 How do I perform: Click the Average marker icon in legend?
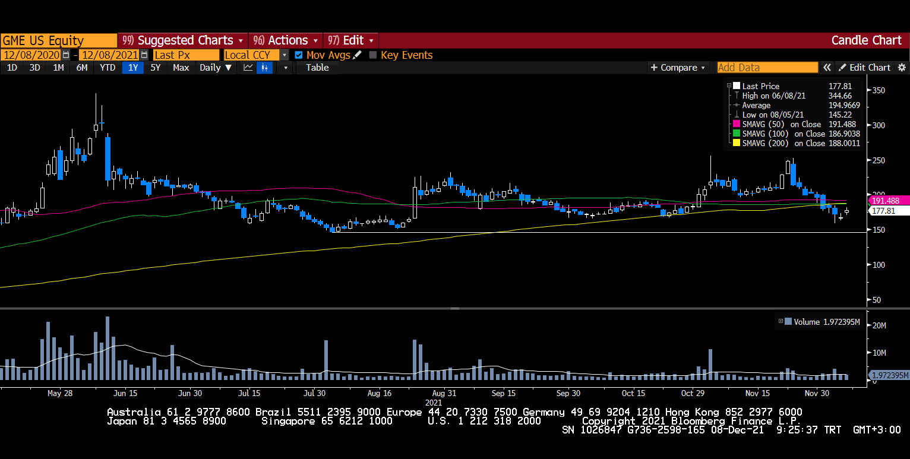coord(737,105)
